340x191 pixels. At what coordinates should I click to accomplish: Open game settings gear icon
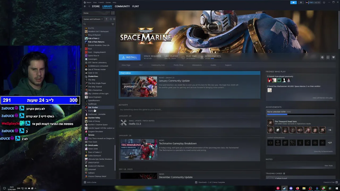point(322,57)
